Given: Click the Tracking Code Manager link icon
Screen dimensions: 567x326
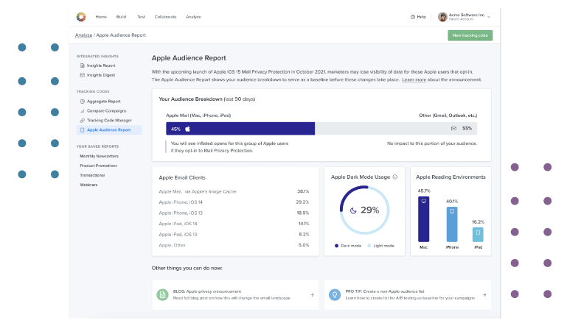Looking at the screenshot, I should pyautogui.click(x=83, y=121).
